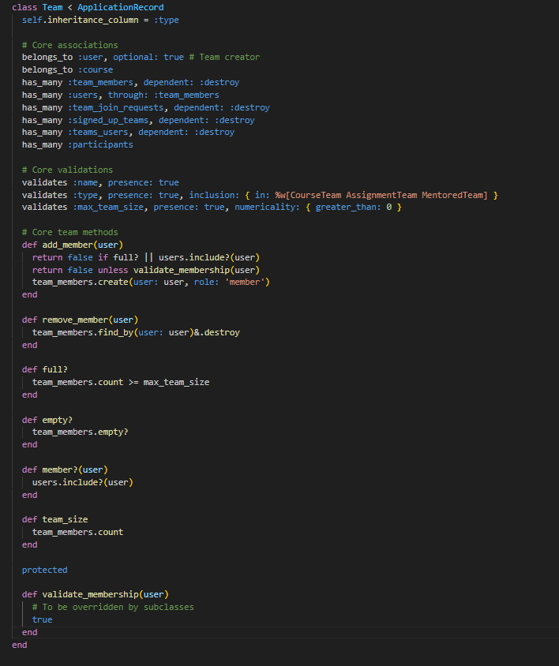This screenshot has height=666, width=559.
Task: Click the :participants symbol
Action: (100, 144)
